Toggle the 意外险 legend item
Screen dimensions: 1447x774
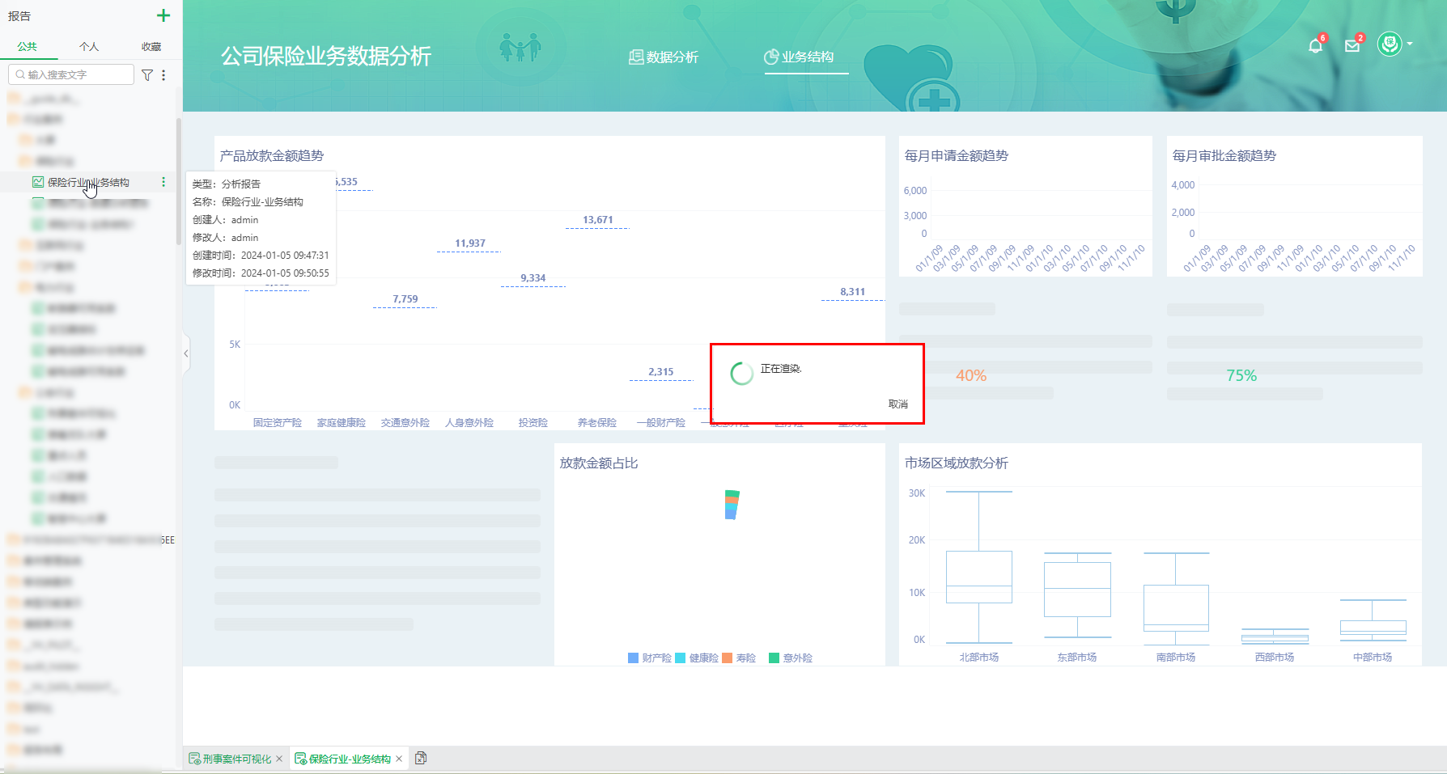[x=791, y=658]
